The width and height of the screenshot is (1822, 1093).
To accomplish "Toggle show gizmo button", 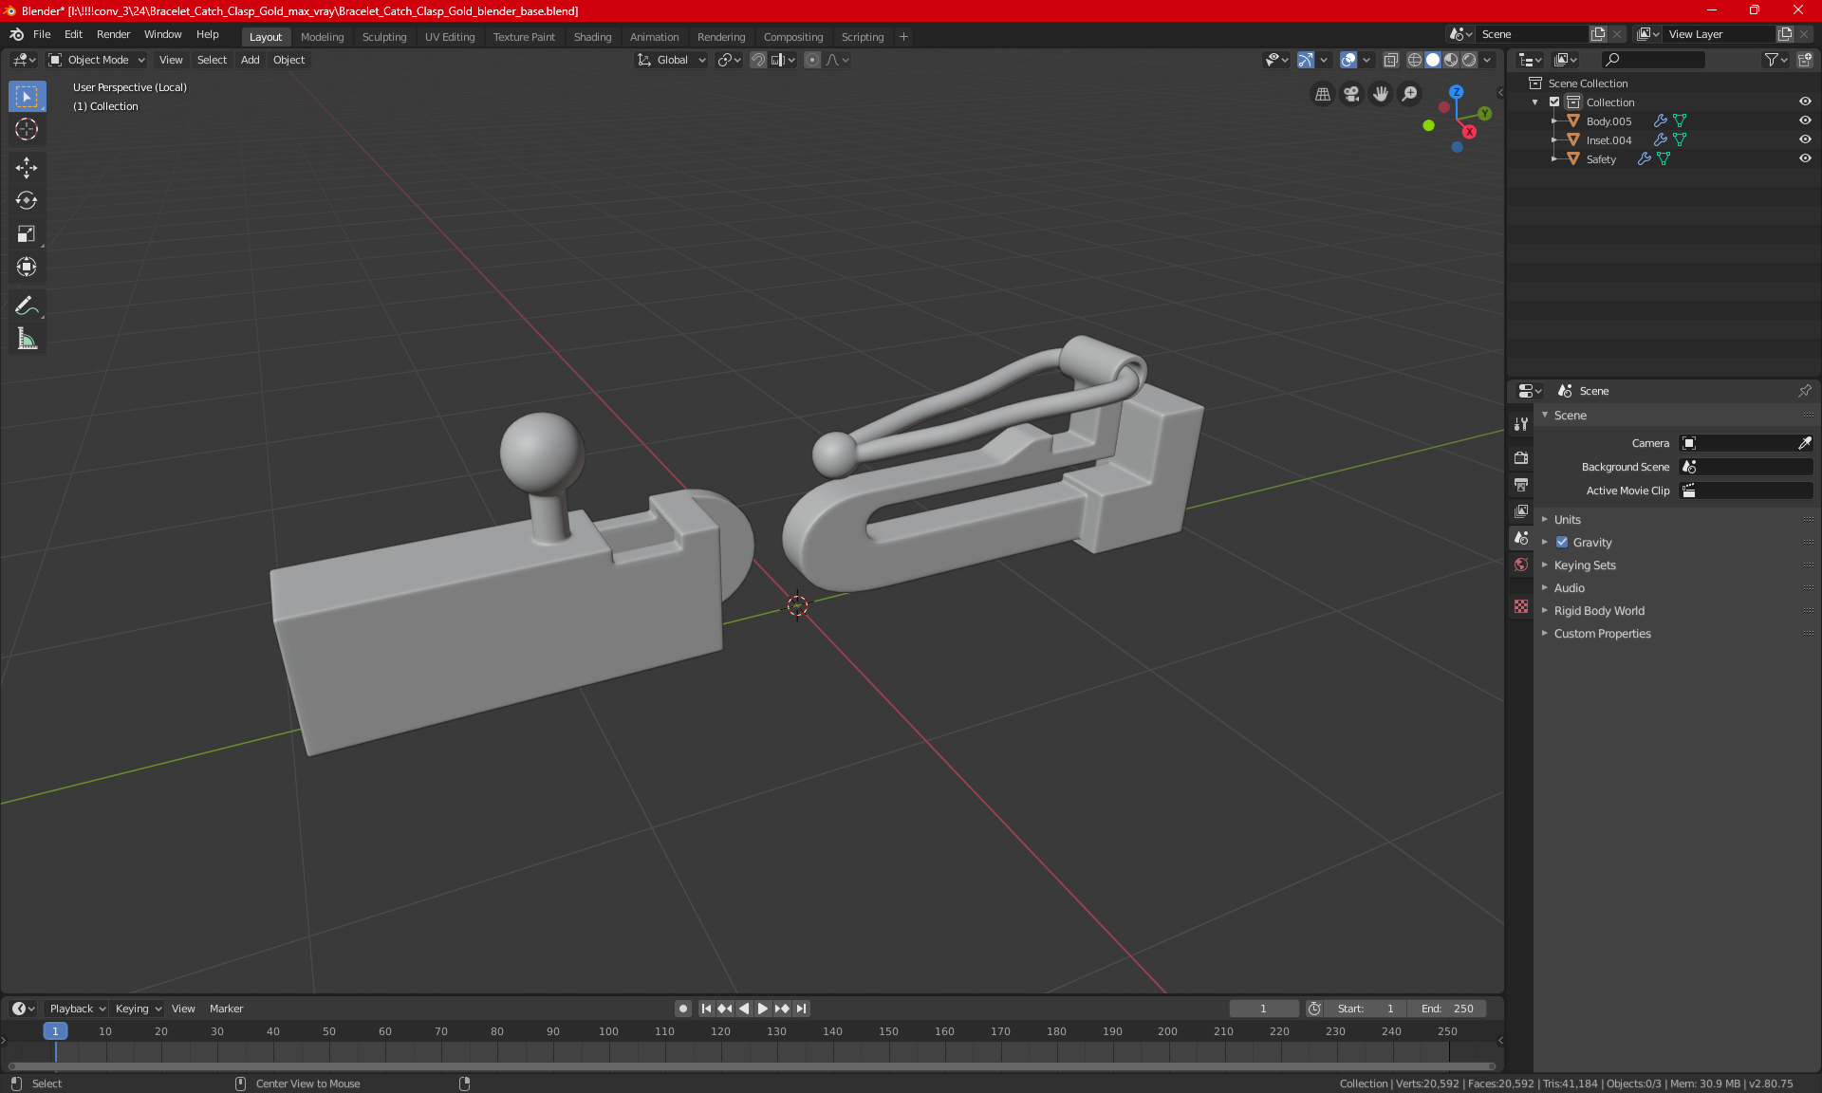I will 1306,60.
